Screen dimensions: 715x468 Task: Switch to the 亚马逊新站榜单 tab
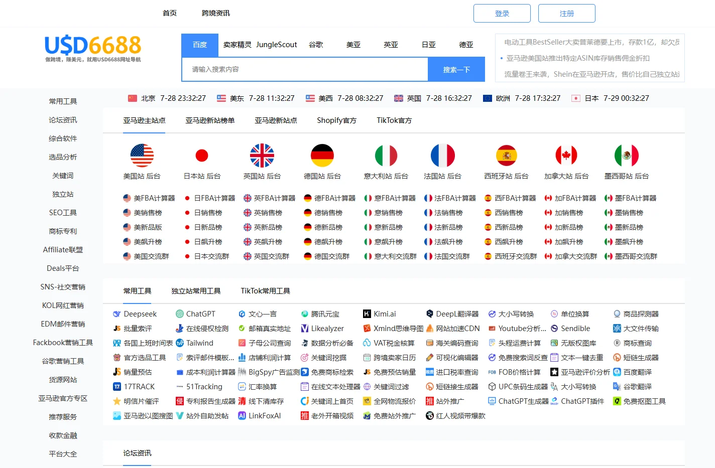(x=210, y=120)
